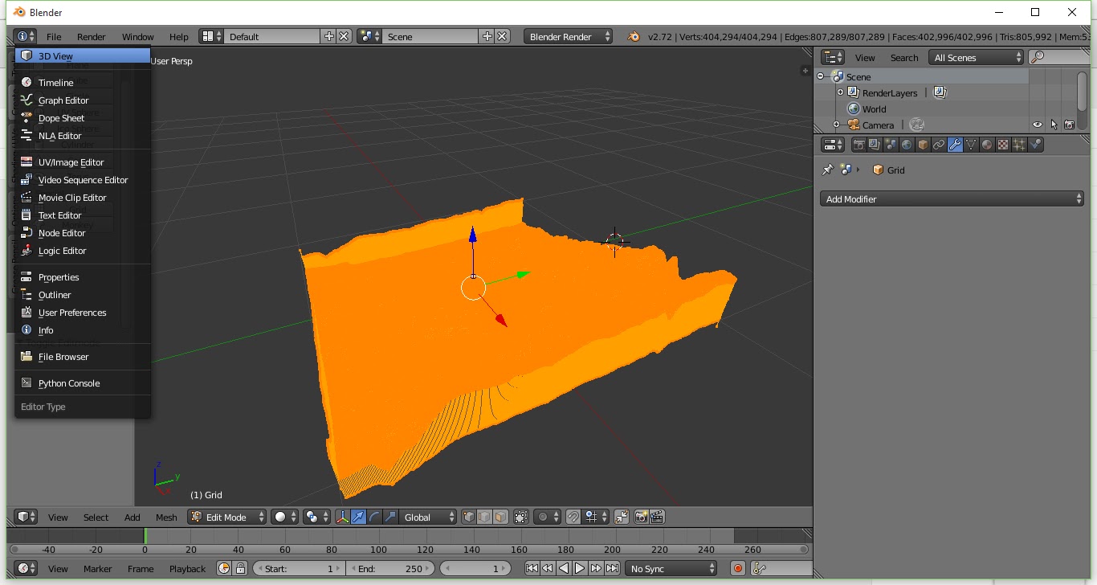This screenshot has width=1097, height=585.
Task: Open the Physics properties tab
Action: [1035, 145]
